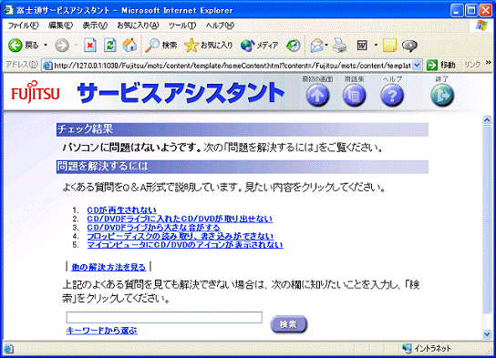
Task: Open the ツール(T) menu
Action: (182, 26)
